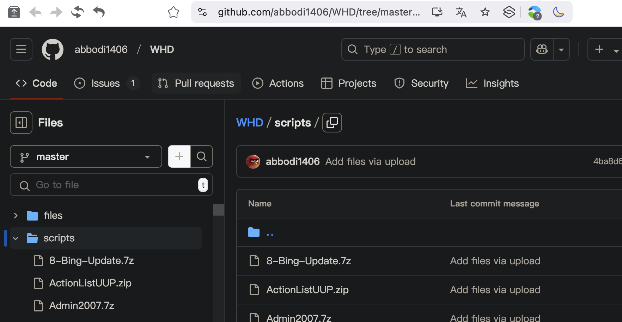Open 8-Bing-Update.7z in sidebar tree
The width and height of the screenshot is (622, 322).
pyautogui.click(x=91, y=261)
